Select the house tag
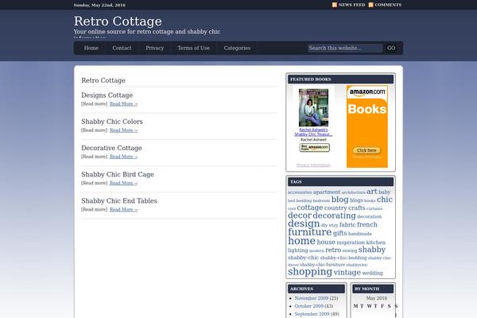 [x=326, y=242]
